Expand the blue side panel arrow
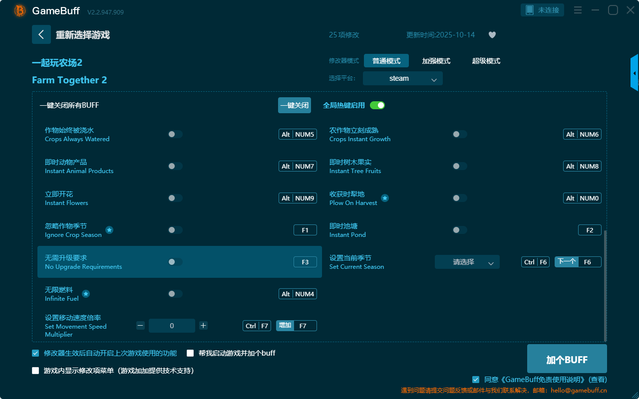This screenshot has height=399, width=639. [x=635, y=73]
